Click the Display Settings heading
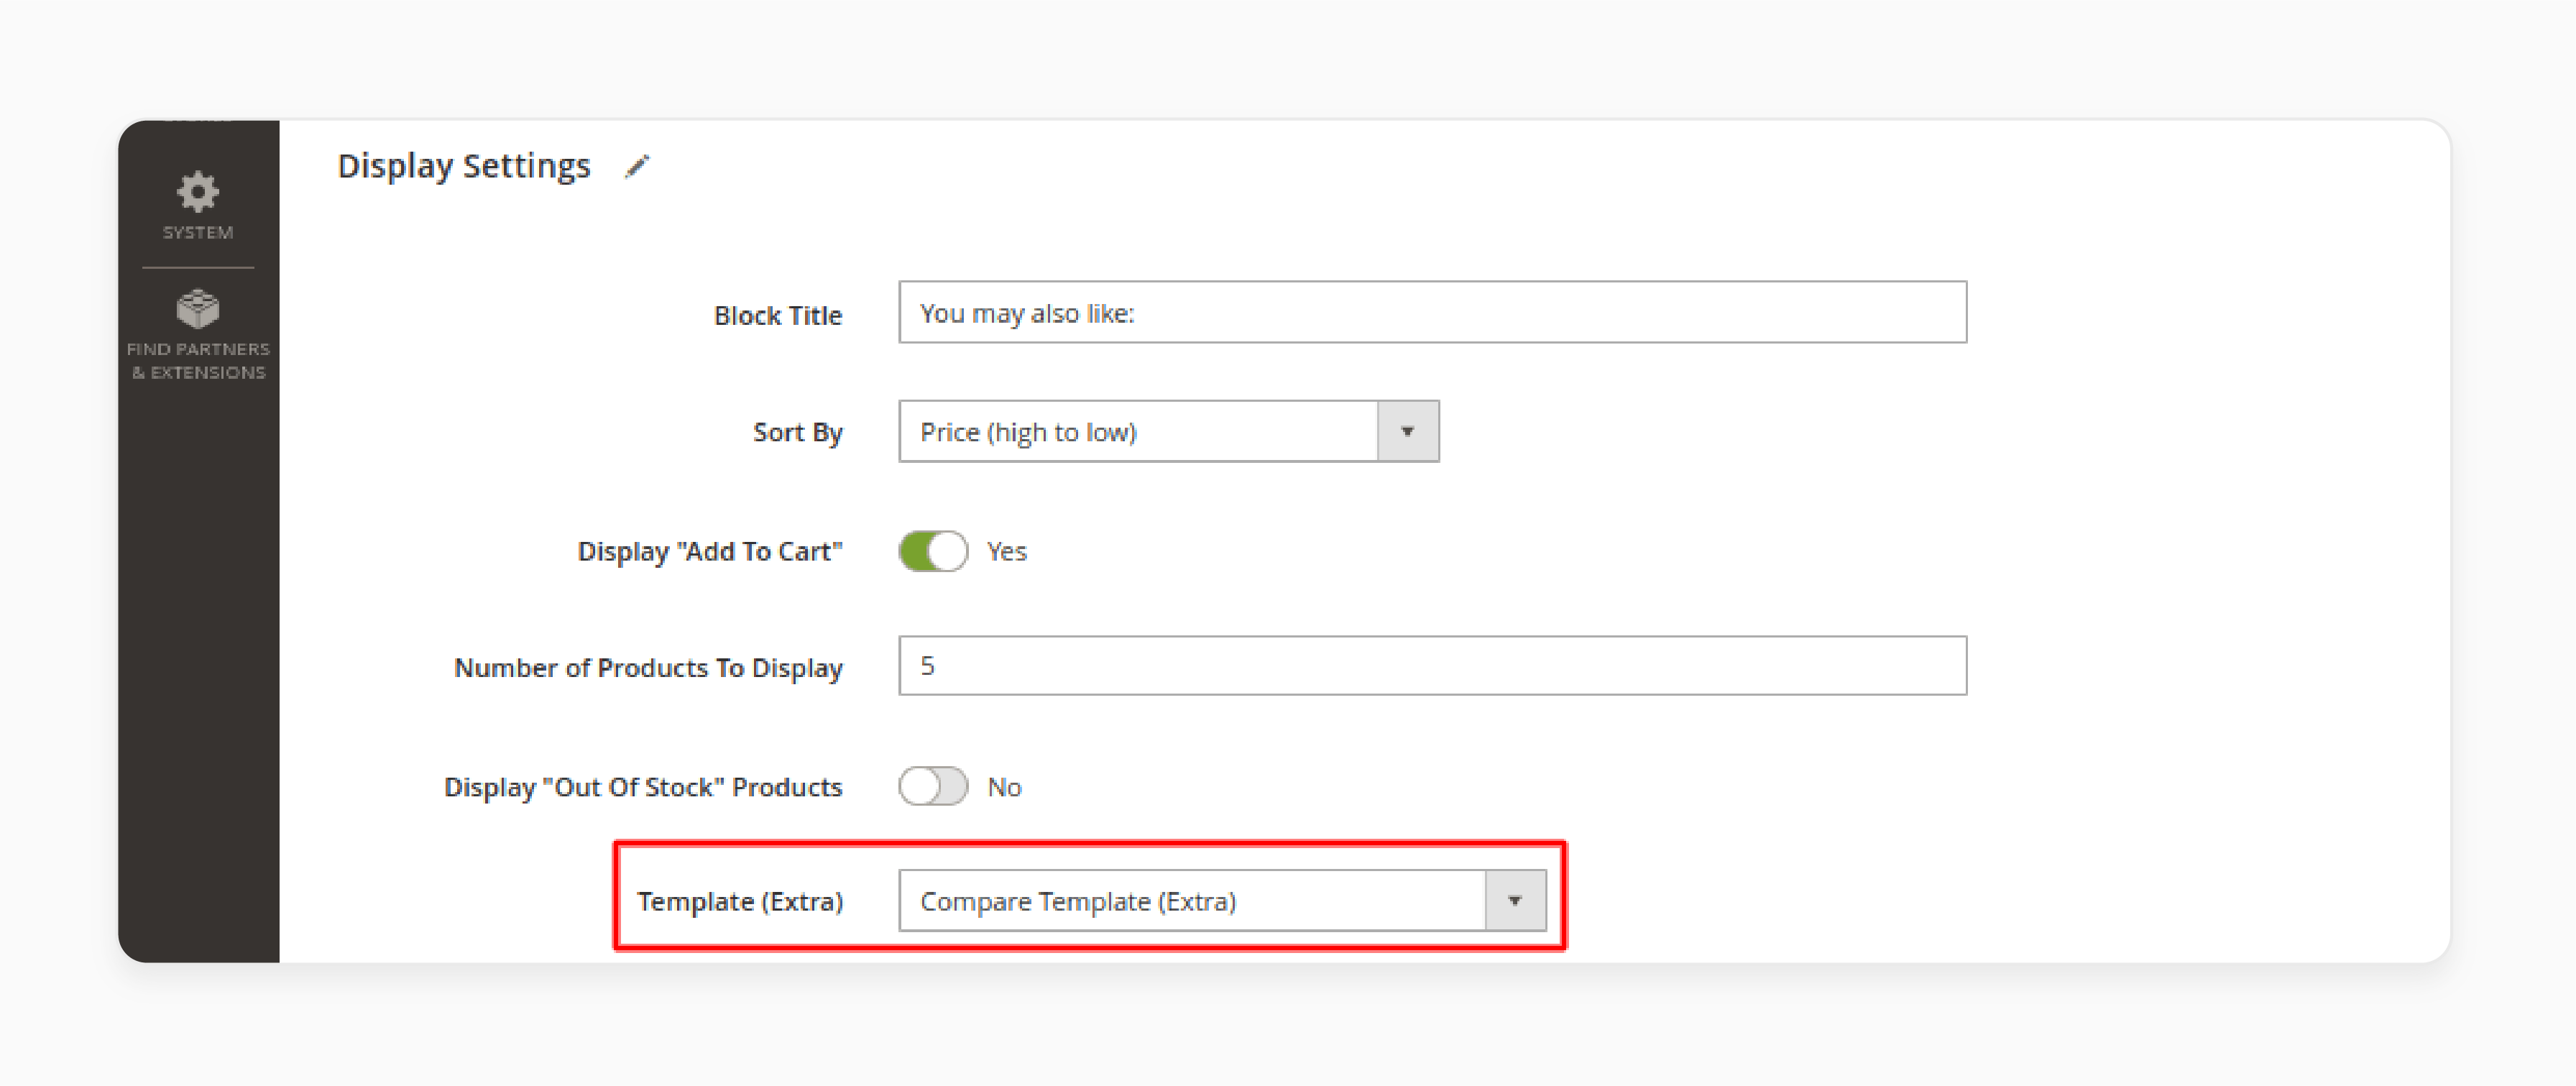This screenshot has width=2576, height=1086. pos(463,165)
